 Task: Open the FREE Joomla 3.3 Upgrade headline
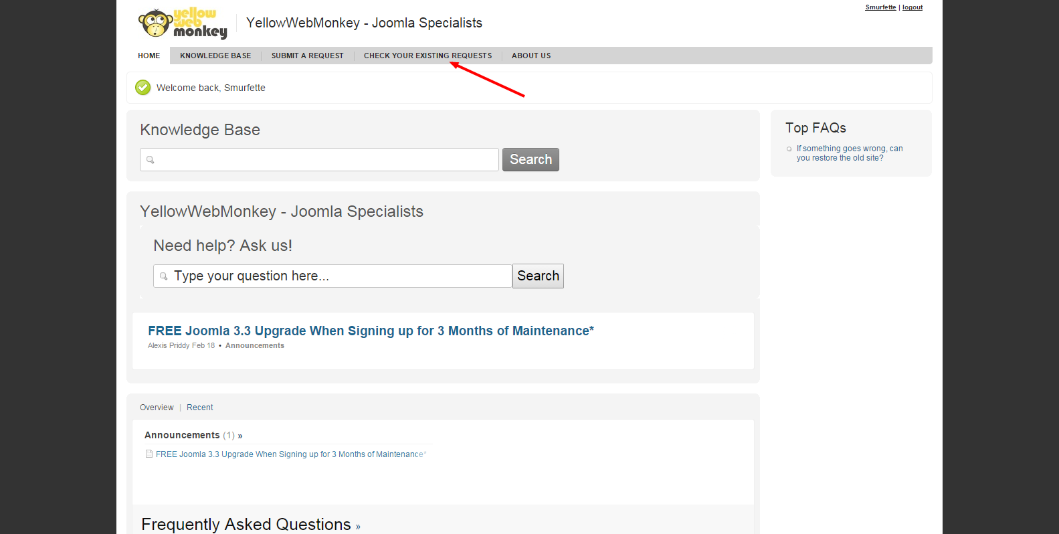click(371, 331)
